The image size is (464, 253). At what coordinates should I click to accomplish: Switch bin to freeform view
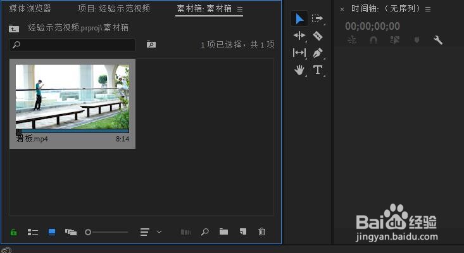point(71,232)
